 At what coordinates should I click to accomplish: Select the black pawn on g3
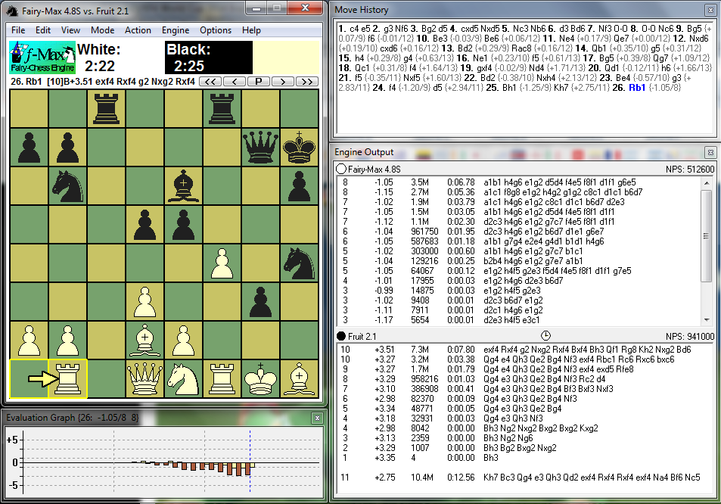(261, 301)
